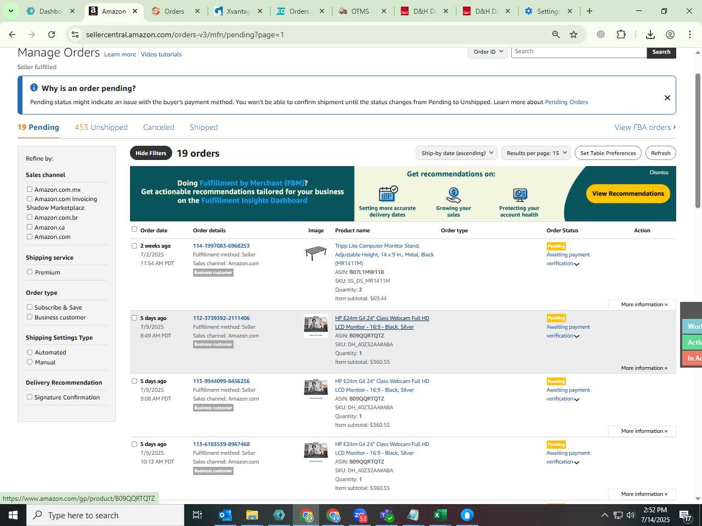
Task: Open the tab search chevron in Chrome
Action: click(x=11, y=11)
